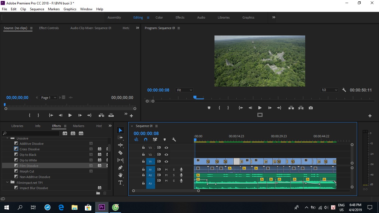Toggle V1 track output eye
Image resolution: width=379 pixels, height=213 pixels.
click(x=166, y=161)
